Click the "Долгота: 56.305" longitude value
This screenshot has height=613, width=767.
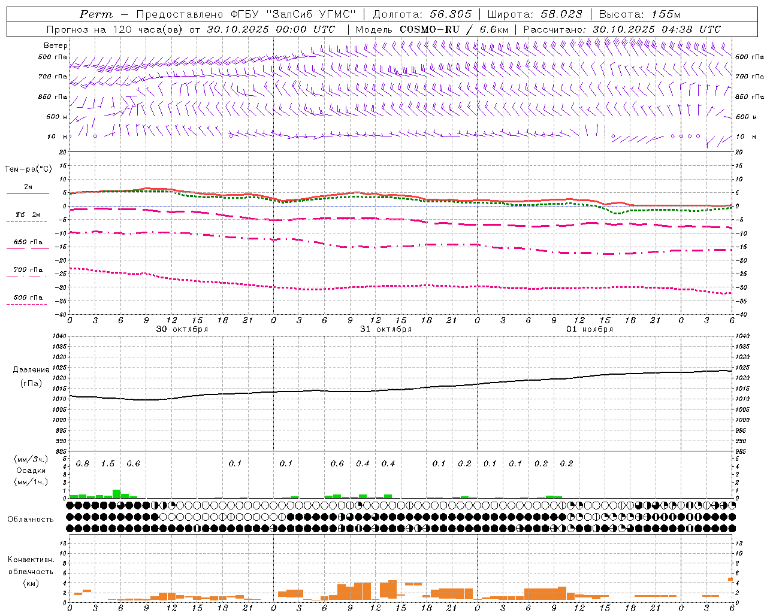pos(422,14)
